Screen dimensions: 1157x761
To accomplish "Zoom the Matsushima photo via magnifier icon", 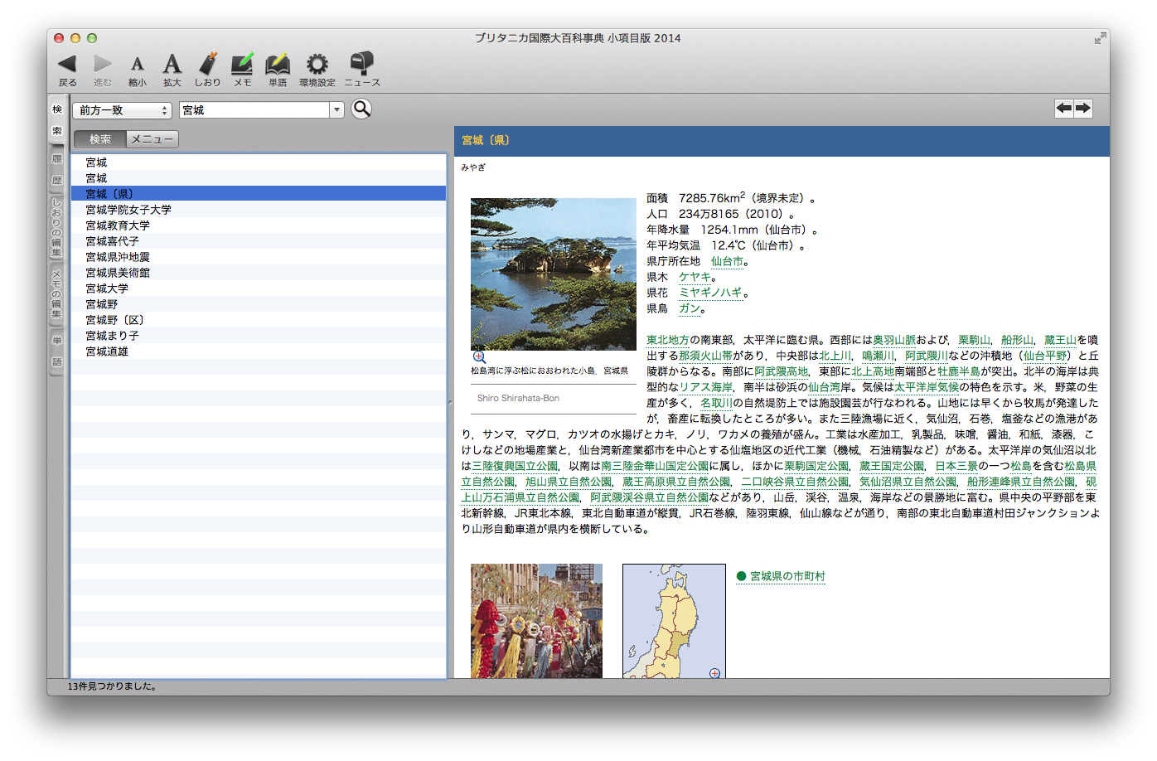I will (x=479, y=357).
